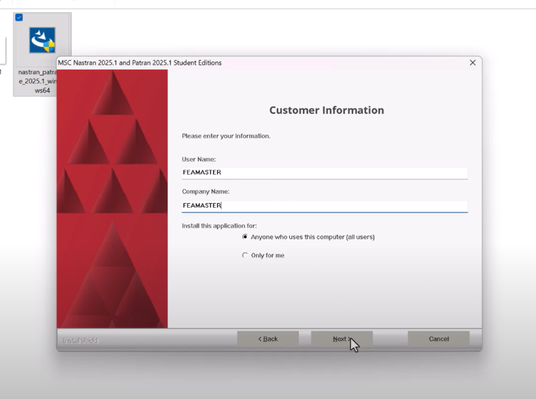Click the Back button

pos(267,338)
